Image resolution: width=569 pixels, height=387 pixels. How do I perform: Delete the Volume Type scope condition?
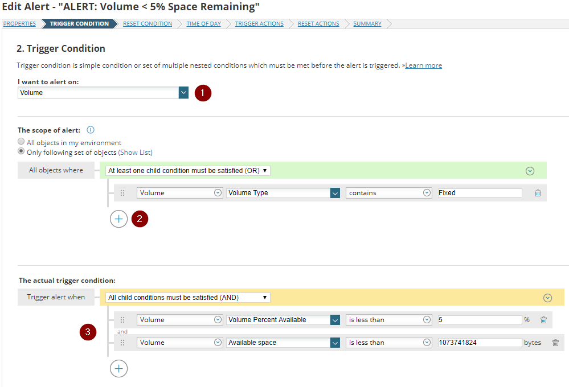(538, 193)
